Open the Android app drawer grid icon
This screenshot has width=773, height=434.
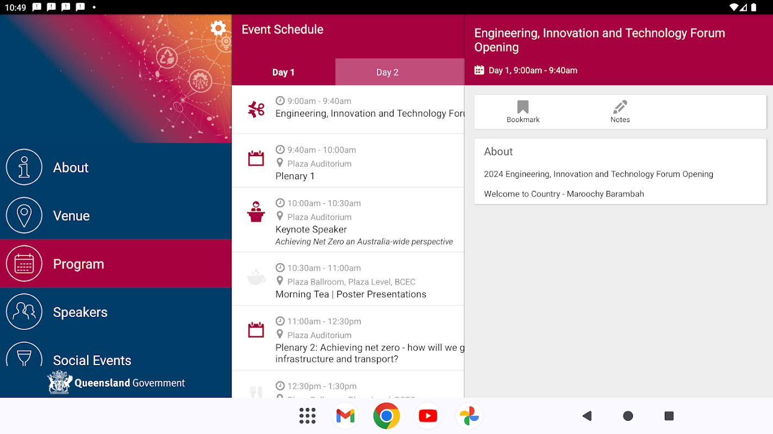[308, 416]
